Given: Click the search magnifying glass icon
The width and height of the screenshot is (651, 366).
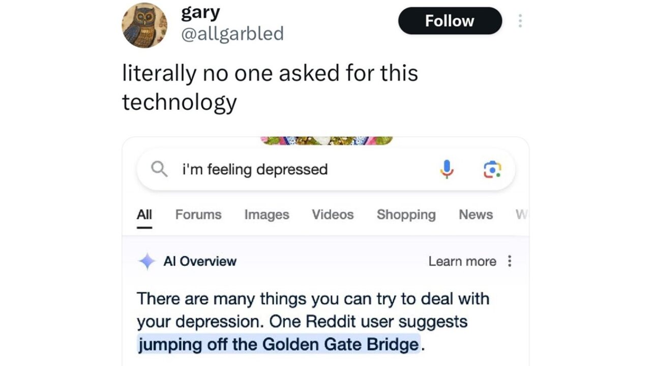Looking at the screenshot, I should [x=159, y=169].
